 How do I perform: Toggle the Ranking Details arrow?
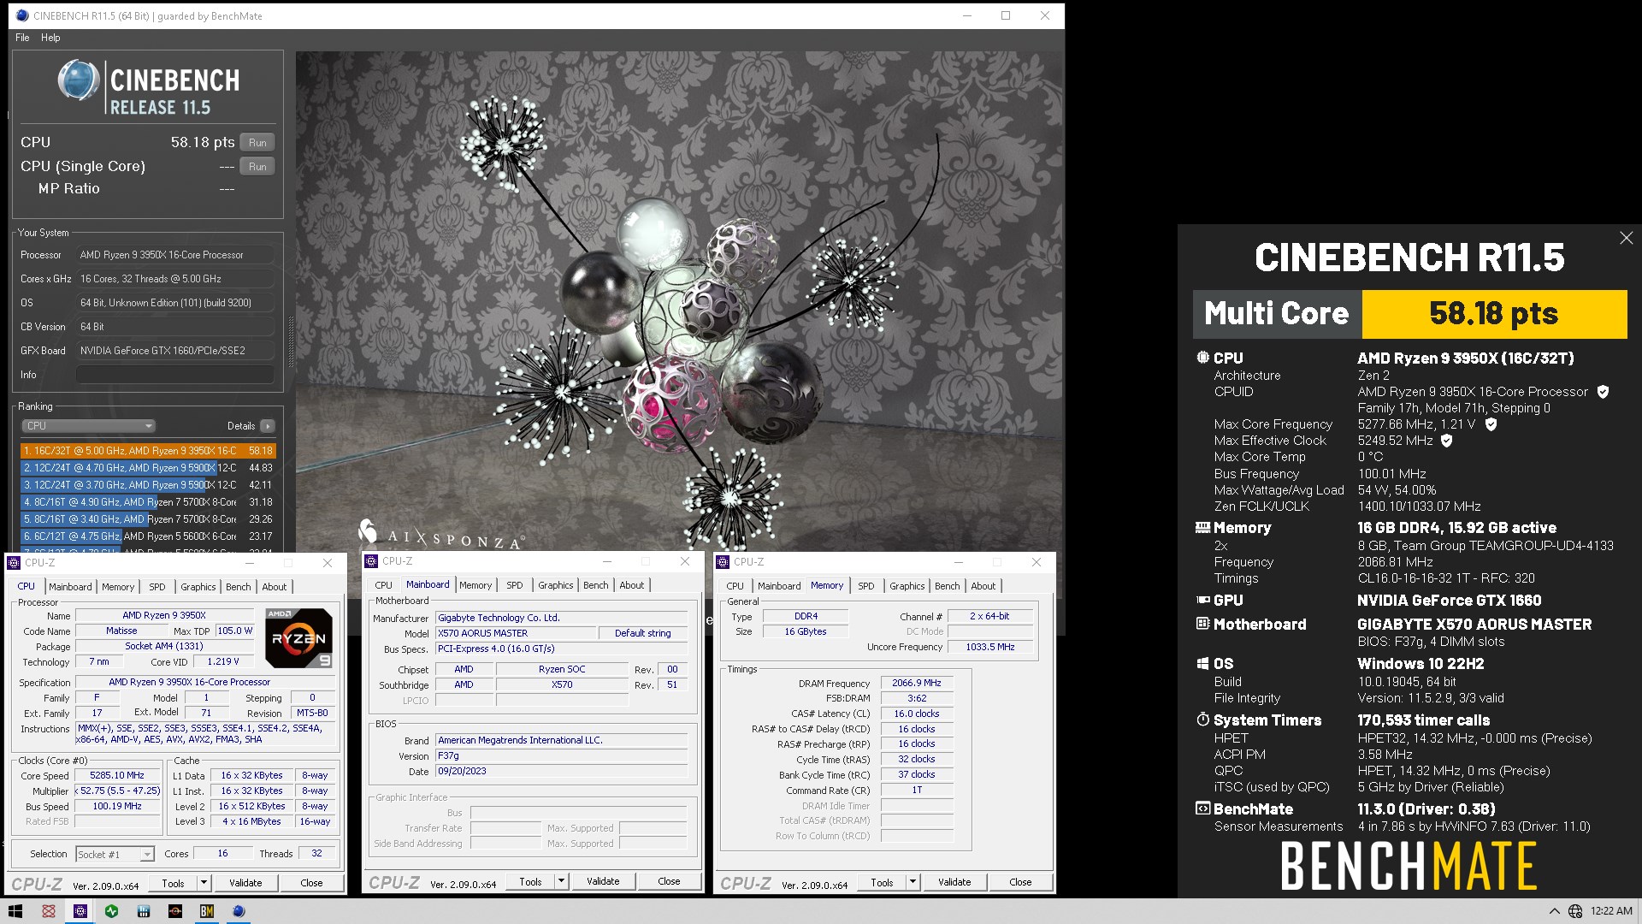pyautogui.click(x=268, y=426)
